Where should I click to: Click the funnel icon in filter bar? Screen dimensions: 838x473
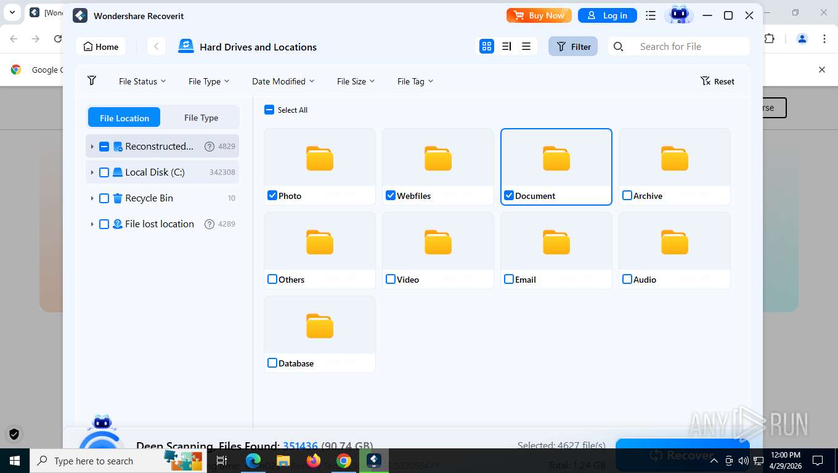coord(92,81)
